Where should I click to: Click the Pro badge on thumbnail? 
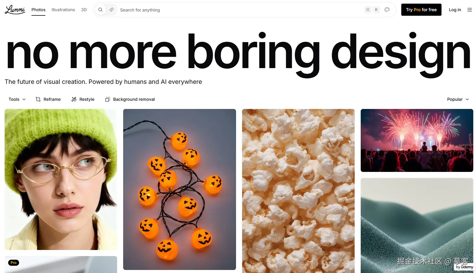(x=14, y=263)
